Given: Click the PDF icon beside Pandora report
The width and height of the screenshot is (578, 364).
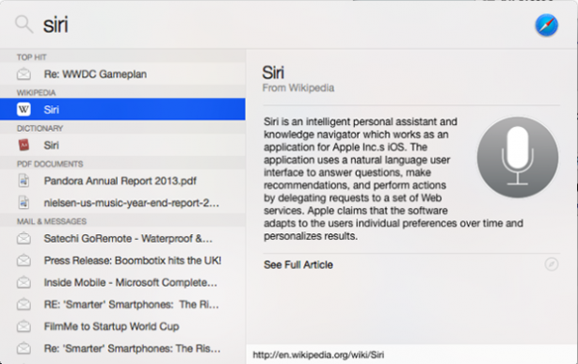Looking at the screenshot, I should tap(24, 181).
